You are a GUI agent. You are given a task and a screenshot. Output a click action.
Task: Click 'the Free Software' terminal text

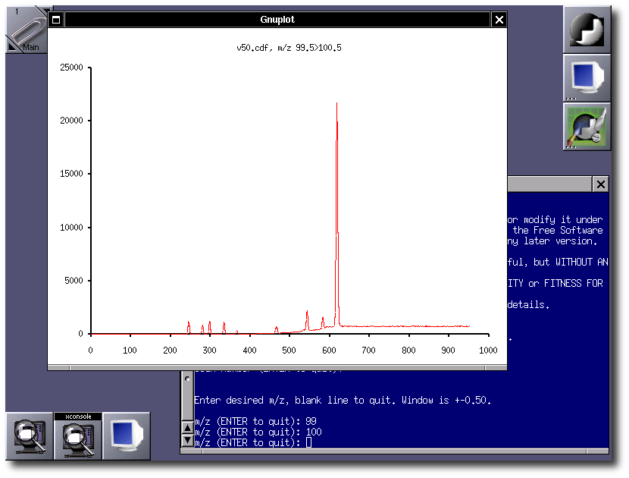pyautogui.click(x=558, y=230)
